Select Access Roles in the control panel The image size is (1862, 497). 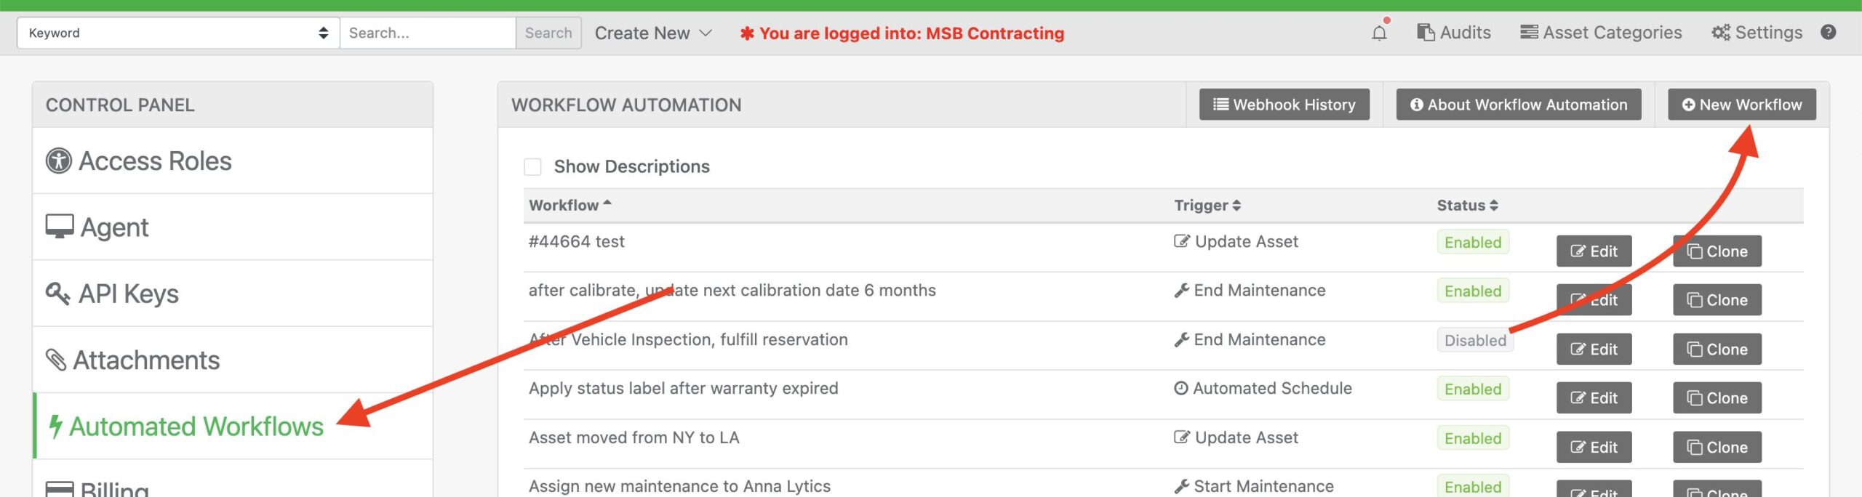pyautogui.click(x=233, y=161)
